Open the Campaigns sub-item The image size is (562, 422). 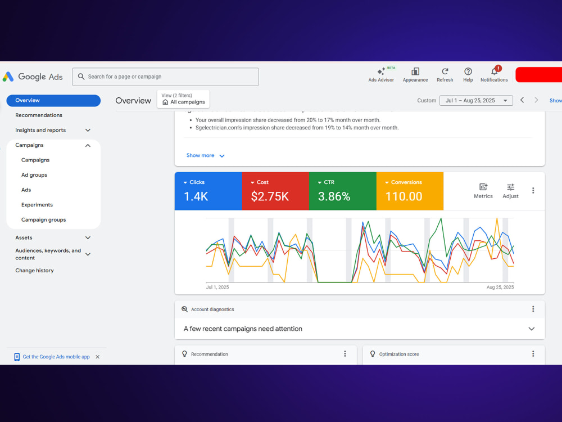point(35,160)
